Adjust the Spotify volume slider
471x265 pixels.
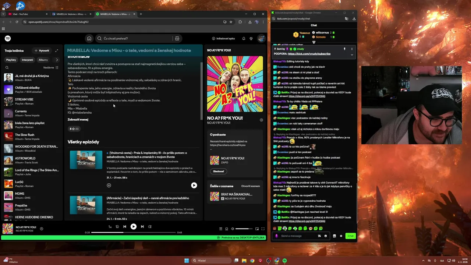244,229
